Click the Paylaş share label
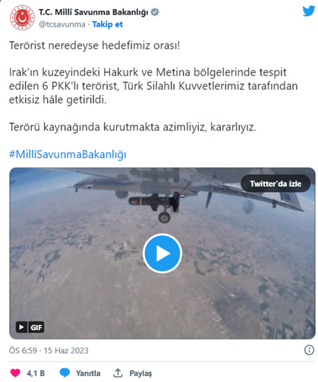The width and height of the screenshot is (318, 382). pos(140,373)
